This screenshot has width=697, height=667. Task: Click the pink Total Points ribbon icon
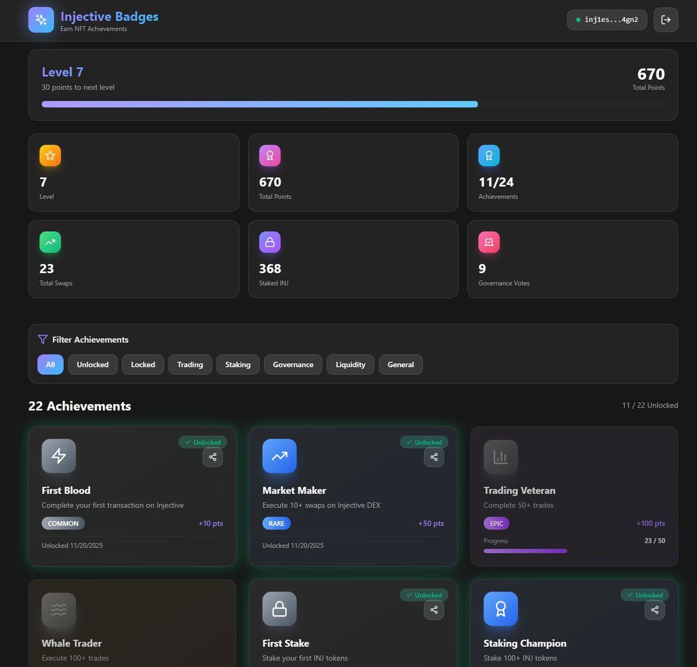pos(270,156)
